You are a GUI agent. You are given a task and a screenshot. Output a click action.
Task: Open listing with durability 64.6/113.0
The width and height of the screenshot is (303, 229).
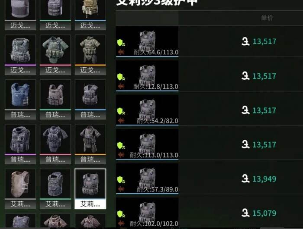click(x=209, y=41)
